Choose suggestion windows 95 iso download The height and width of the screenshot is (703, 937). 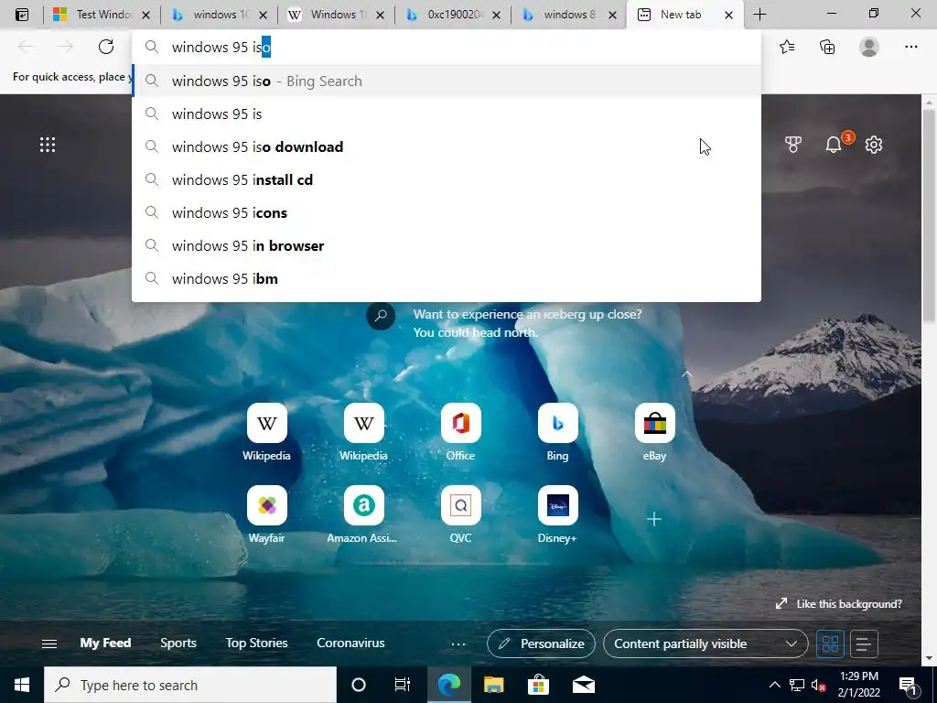coord(447,146)
